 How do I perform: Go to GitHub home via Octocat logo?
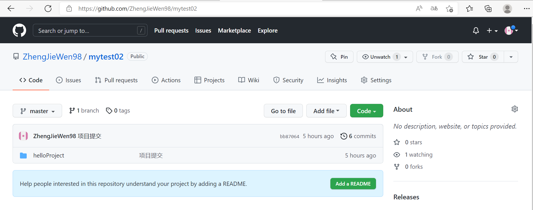tap(19, 30)
